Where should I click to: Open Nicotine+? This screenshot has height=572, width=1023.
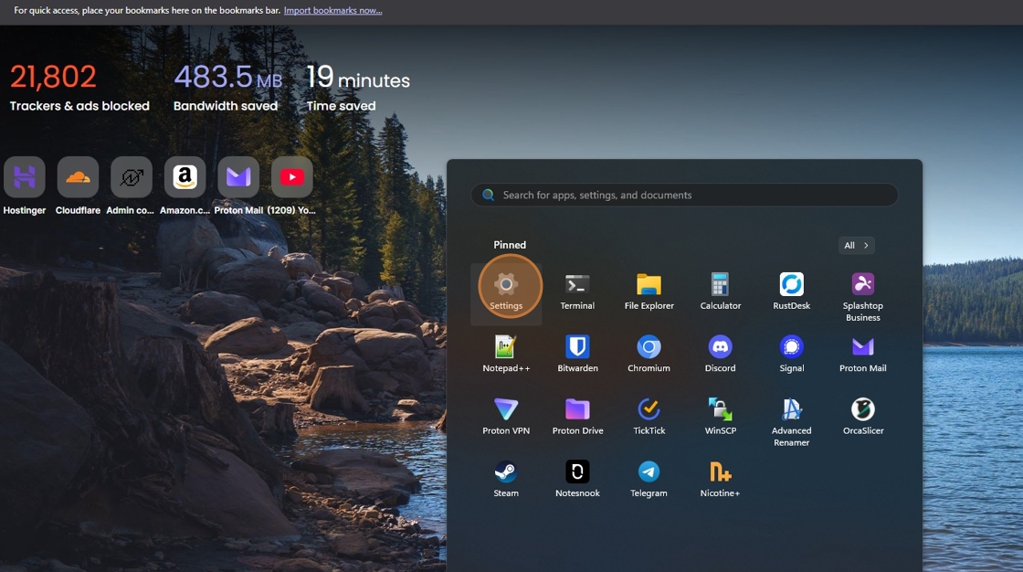721,480
